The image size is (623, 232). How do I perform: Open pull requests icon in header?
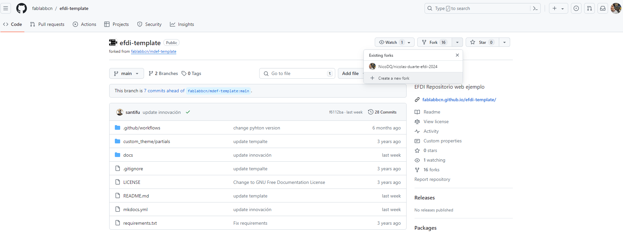[589, 8]
